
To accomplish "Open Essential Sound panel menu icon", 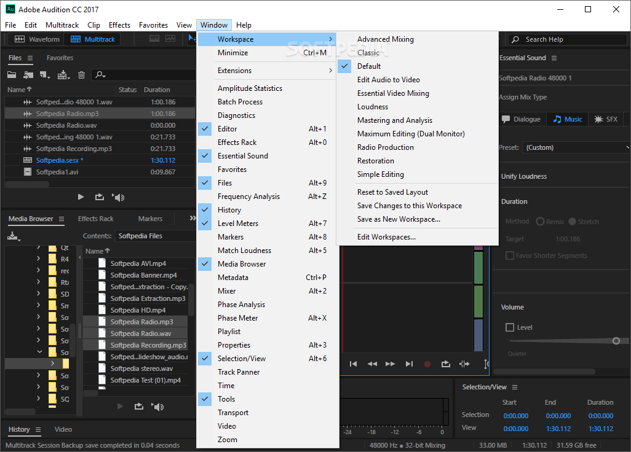I will click(554, 58).
